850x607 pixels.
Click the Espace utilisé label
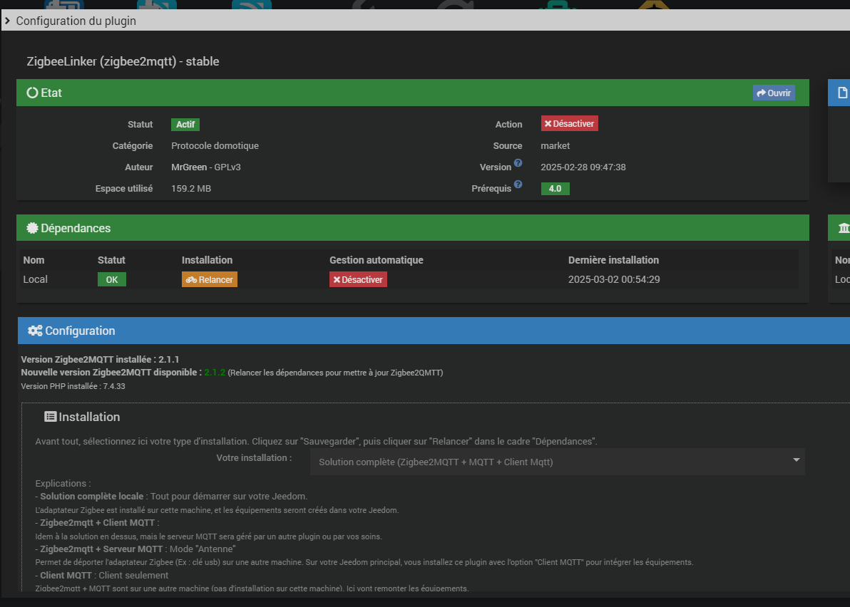(x=124, y=188)
